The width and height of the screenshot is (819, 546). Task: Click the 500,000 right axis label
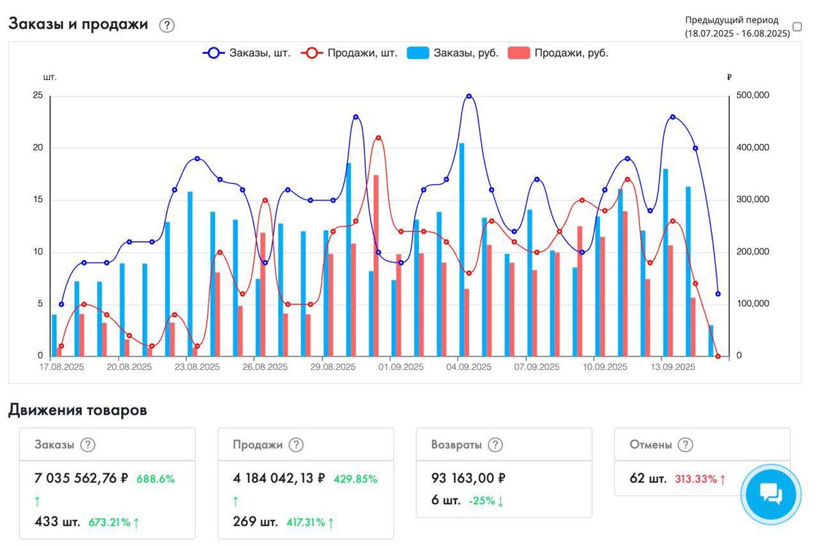(x=753, y=96)
